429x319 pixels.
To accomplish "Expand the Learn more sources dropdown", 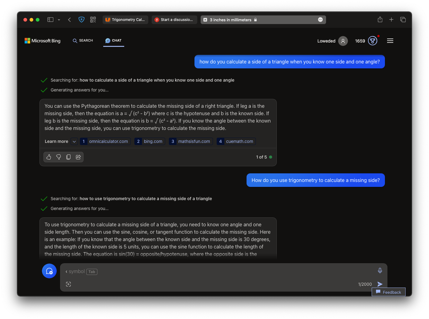I will click(74, 141).
